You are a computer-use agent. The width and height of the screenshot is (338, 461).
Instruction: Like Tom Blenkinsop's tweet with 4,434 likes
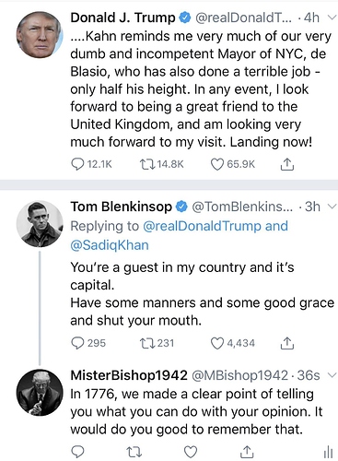click(217, 343)
